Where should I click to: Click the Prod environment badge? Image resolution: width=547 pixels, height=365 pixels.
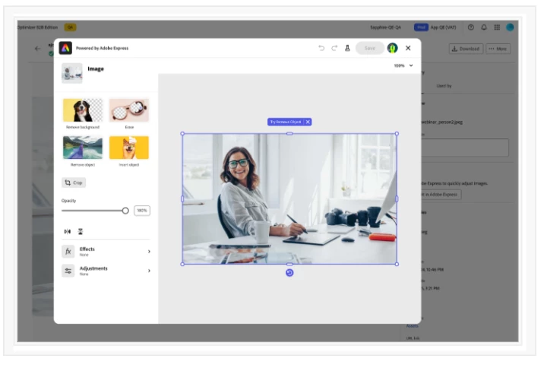click(x=421, y=27)
